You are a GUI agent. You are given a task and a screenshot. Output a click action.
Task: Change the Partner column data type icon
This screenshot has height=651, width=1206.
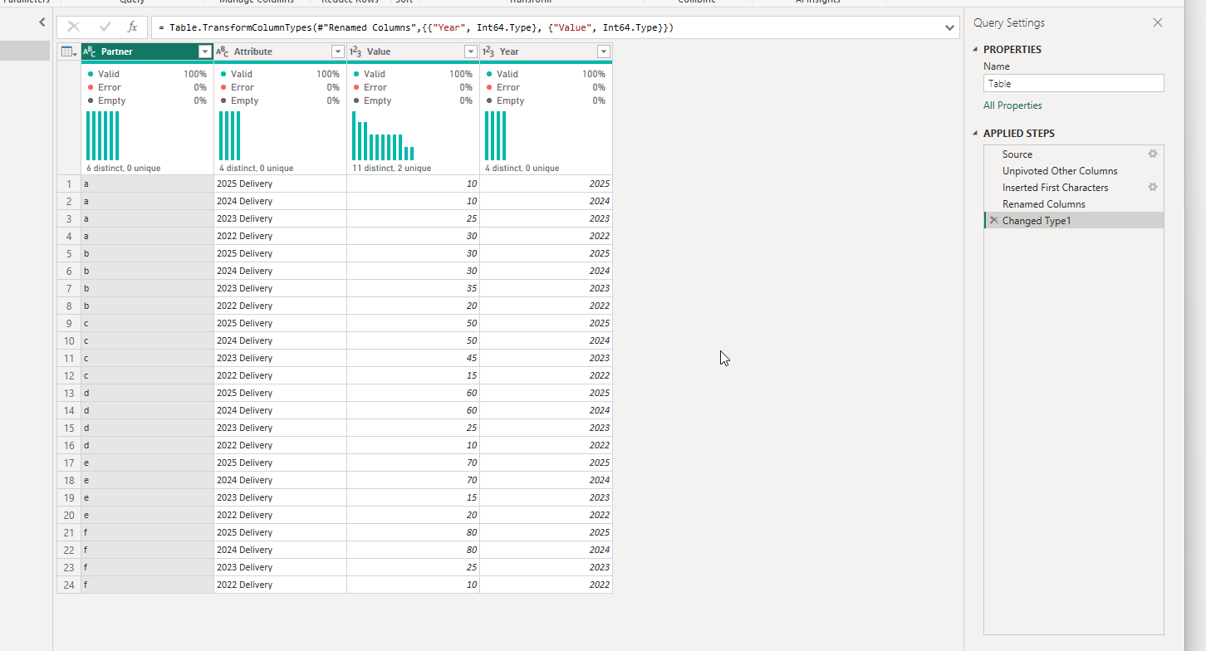90,51
